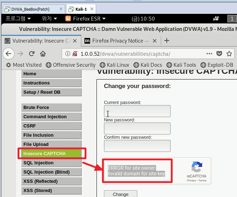Screen dimensions: 237x197
Task: Open XSS (Stored) page
Action: (x=51, y=190)
